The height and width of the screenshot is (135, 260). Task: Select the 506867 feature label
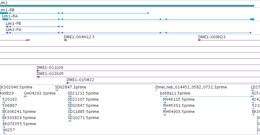pos(9,106)
